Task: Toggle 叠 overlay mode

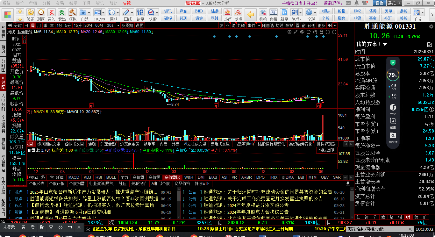Action: pos(297,25)
